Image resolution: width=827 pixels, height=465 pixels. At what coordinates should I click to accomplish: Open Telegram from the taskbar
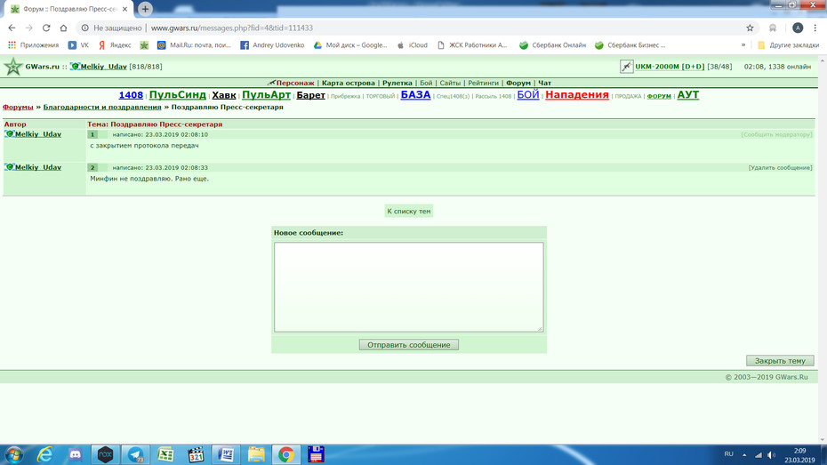[x=135, y=454]
